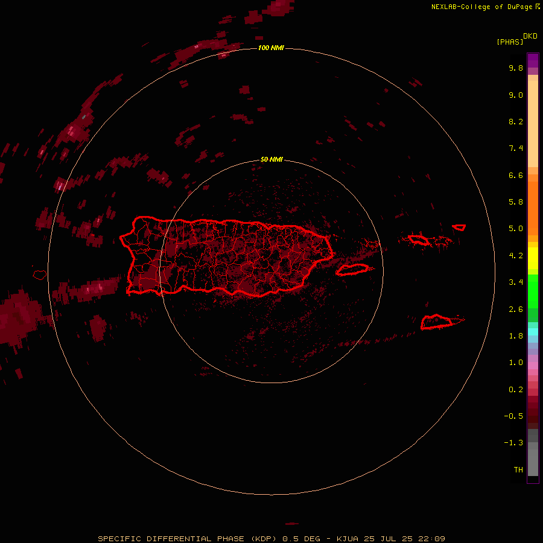
Task: Click the 5.8 legend scale value
Action: (x=516, y=202)
